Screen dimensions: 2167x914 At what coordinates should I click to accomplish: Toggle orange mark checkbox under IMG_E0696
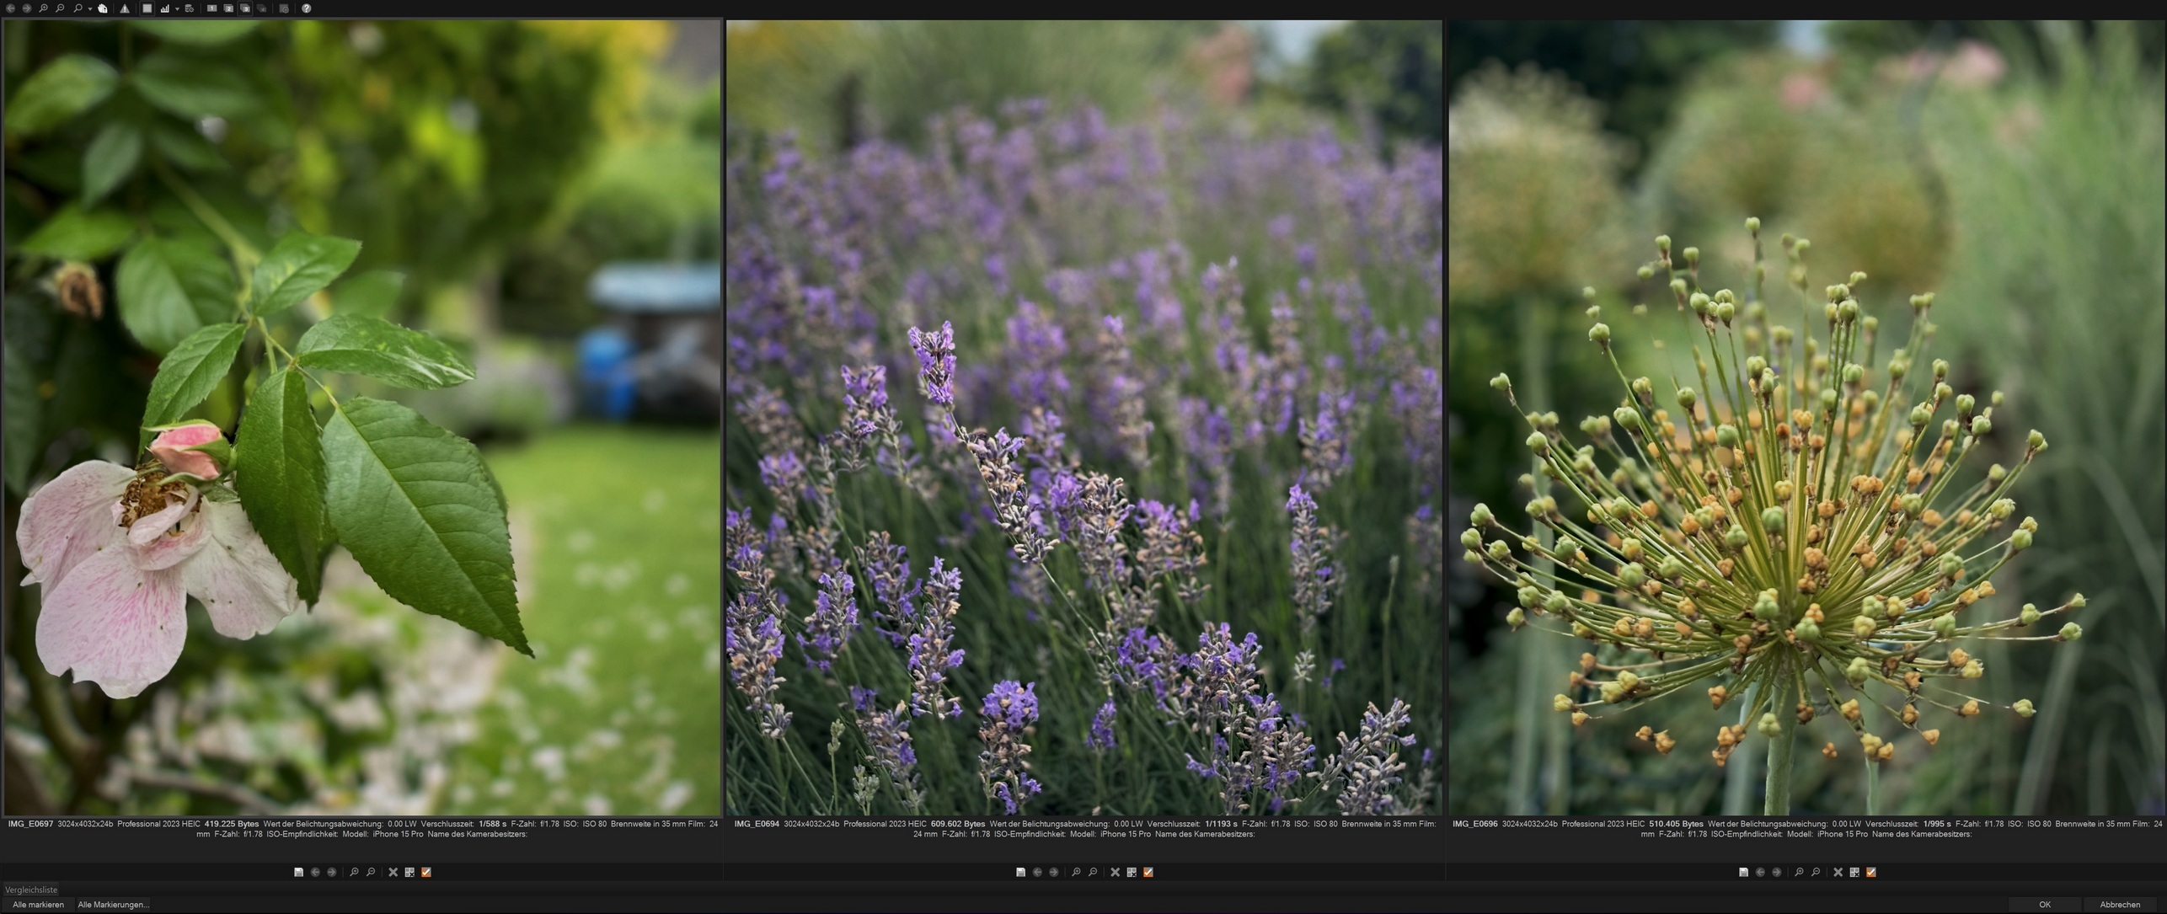[1871, 872]
